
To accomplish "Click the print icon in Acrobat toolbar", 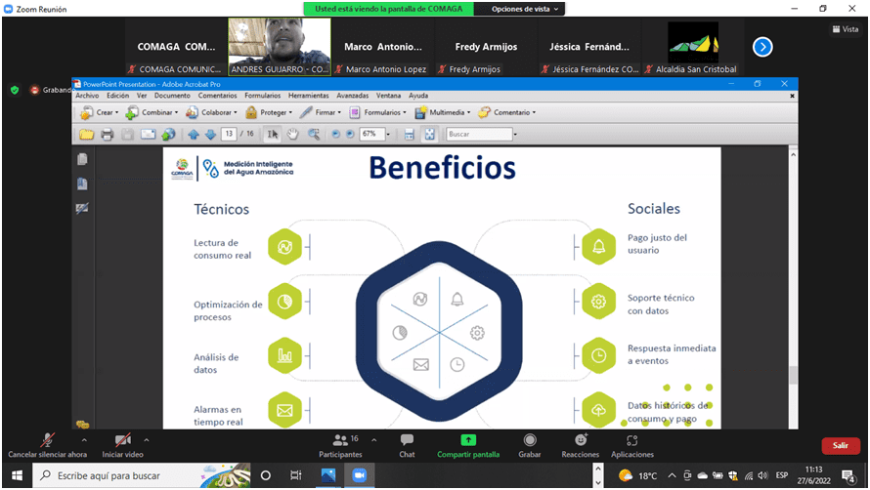I will pyautogui.click(x=108, y=134).
